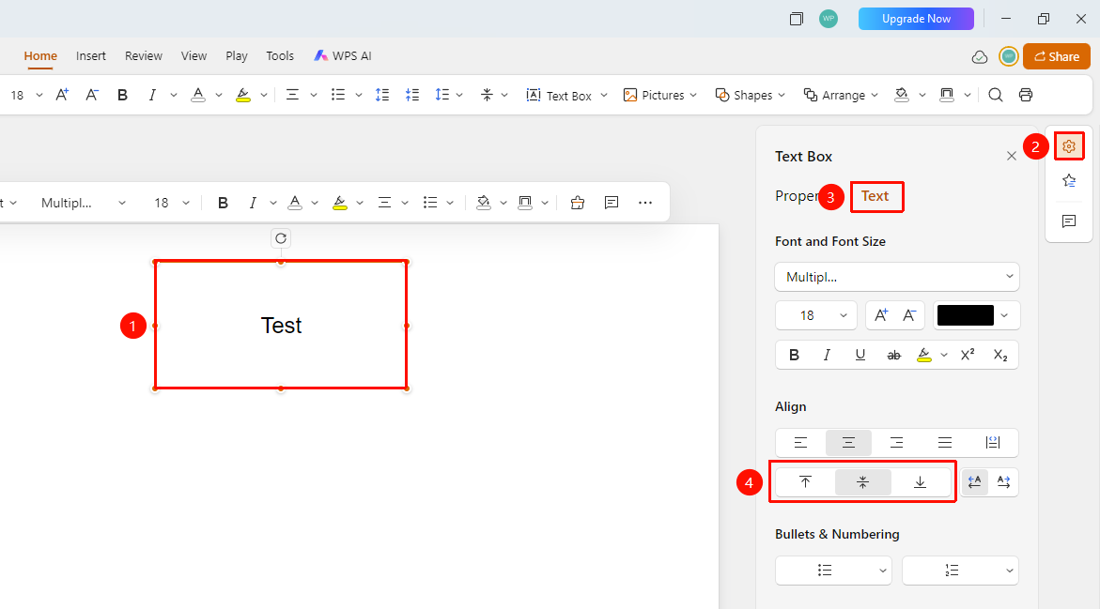The width and height of the screenshot is (1100, 609).
Task: Switch to the Review tab
Action: [144, 56]
